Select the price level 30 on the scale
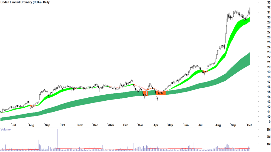Screen dimensions: 271x152 coord(269,17)
